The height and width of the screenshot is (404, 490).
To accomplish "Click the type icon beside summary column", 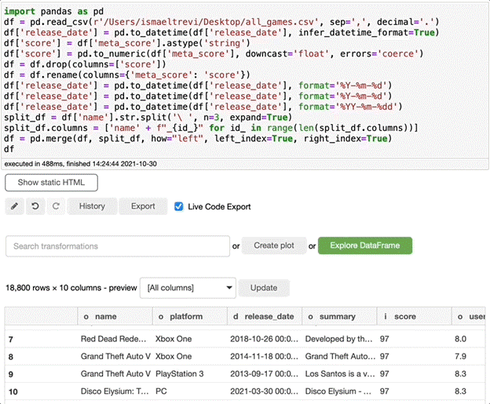I will tap(311, 317).
